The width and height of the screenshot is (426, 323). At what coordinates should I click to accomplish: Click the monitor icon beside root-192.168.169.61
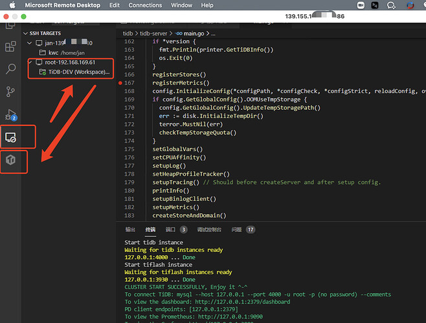(x=39, y=63)
